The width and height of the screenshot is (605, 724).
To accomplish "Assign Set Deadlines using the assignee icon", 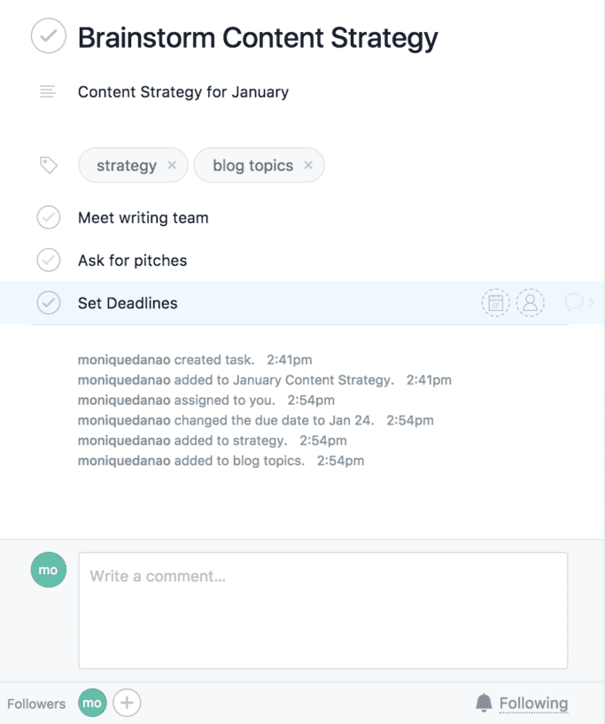I will 530,302.
